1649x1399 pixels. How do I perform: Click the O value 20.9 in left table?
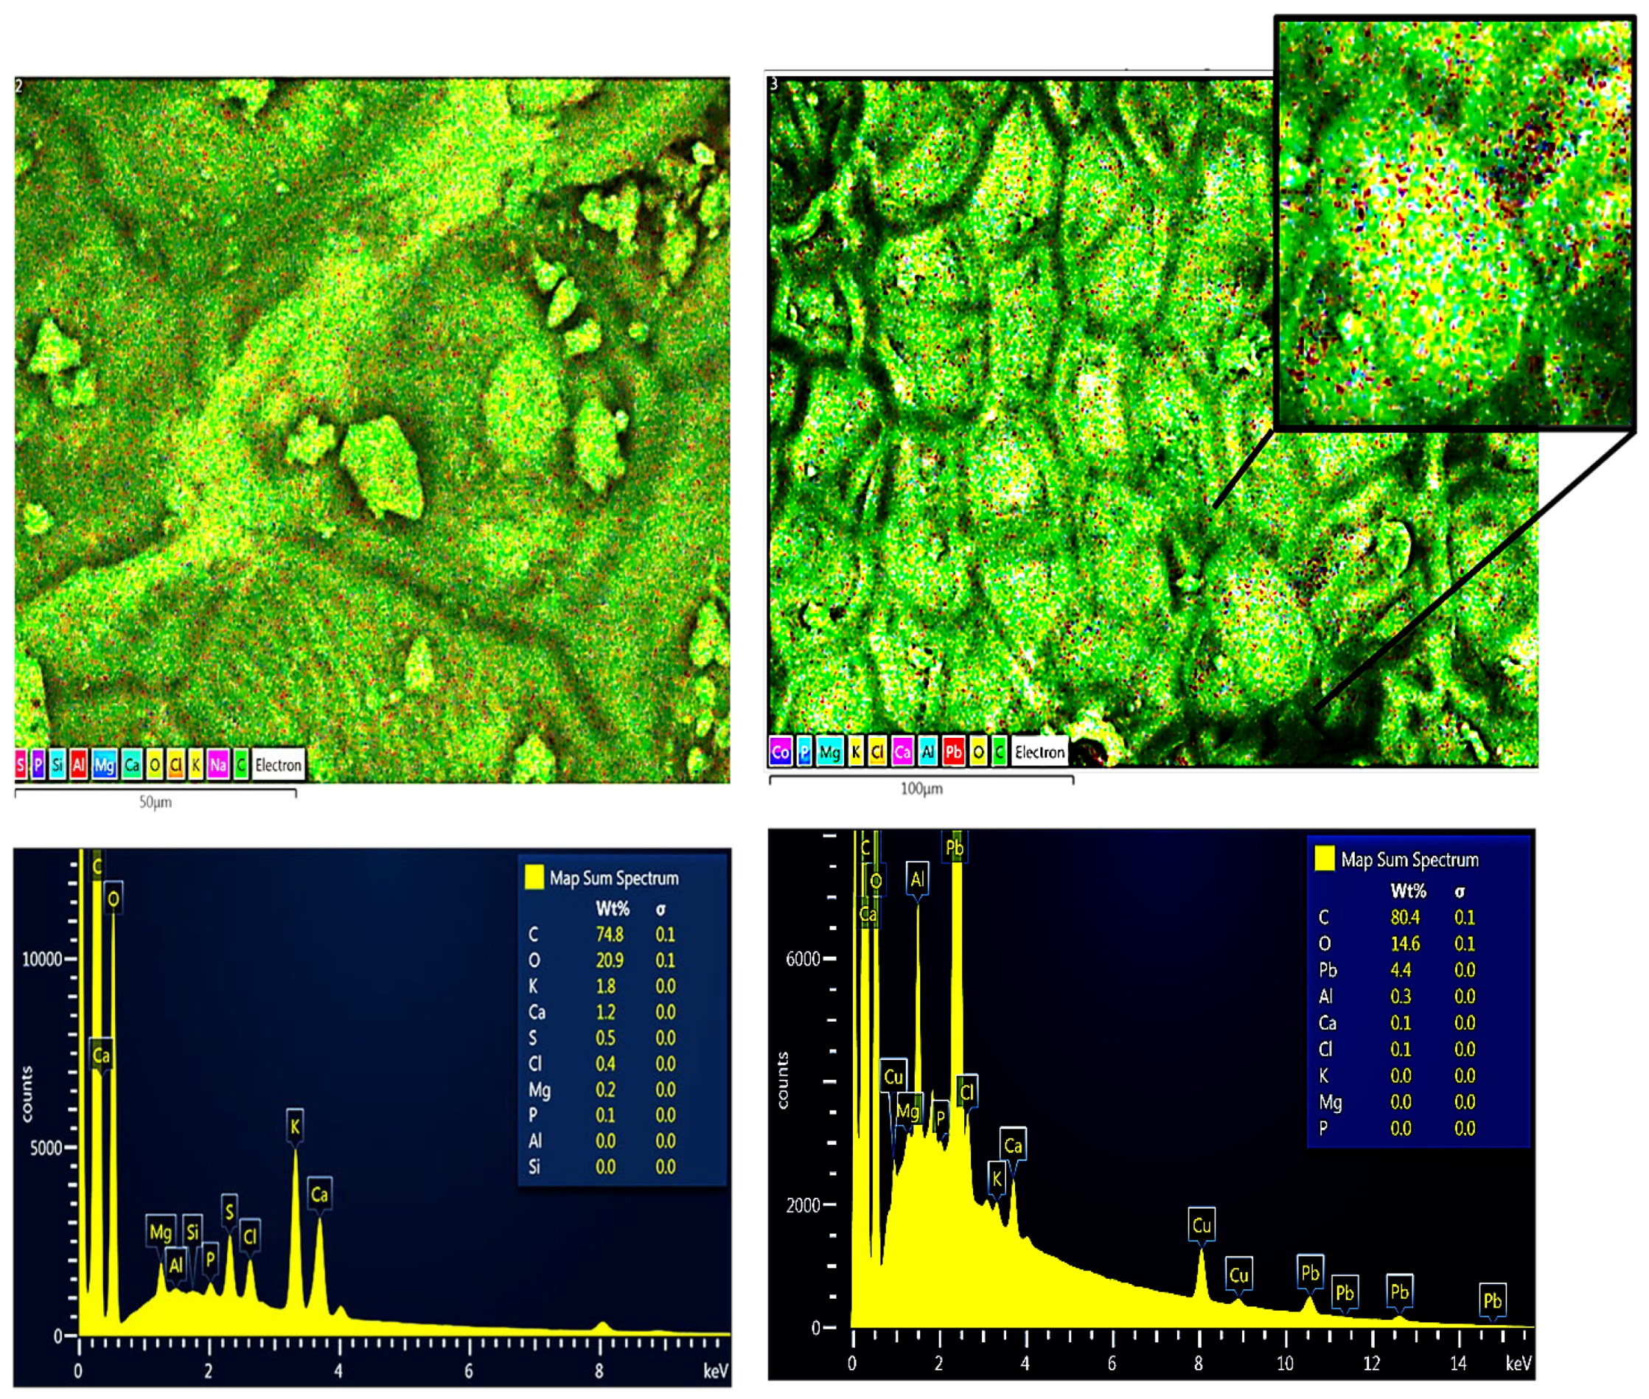(x=610, y=960)
